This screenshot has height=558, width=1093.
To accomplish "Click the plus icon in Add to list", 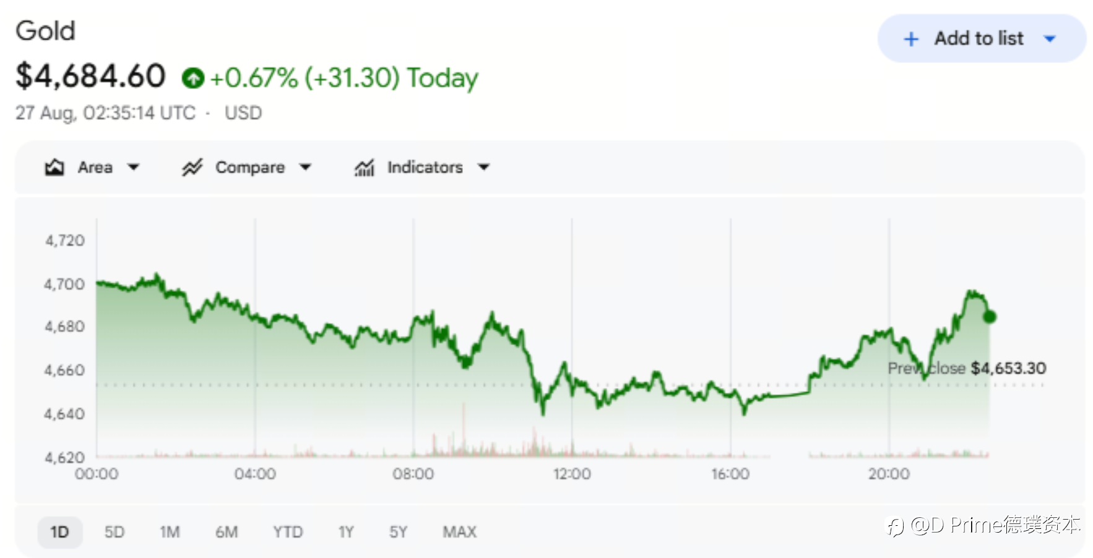I will pyautogui.click(x=911, y=39).
